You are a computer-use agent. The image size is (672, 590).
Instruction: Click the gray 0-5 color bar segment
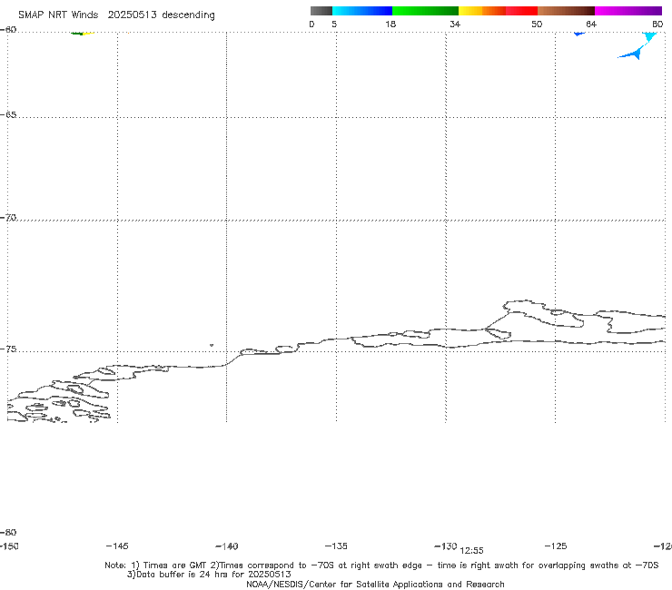click(321, 11)
